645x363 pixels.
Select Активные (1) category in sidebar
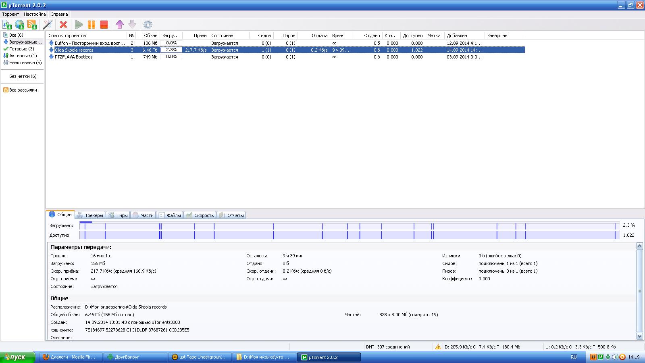pyautogui.click(x=20, y=56)
